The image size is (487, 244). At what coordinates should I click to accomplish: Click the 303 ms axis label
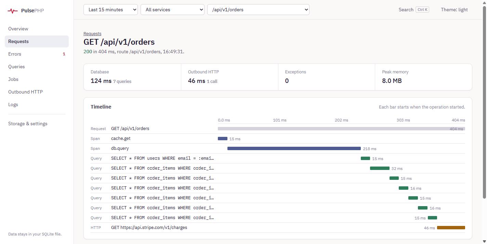coord(403,120)
